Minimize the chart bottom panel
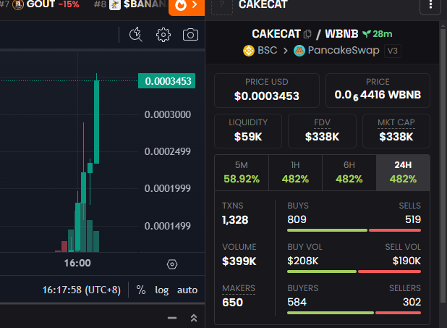 (172, 318)
